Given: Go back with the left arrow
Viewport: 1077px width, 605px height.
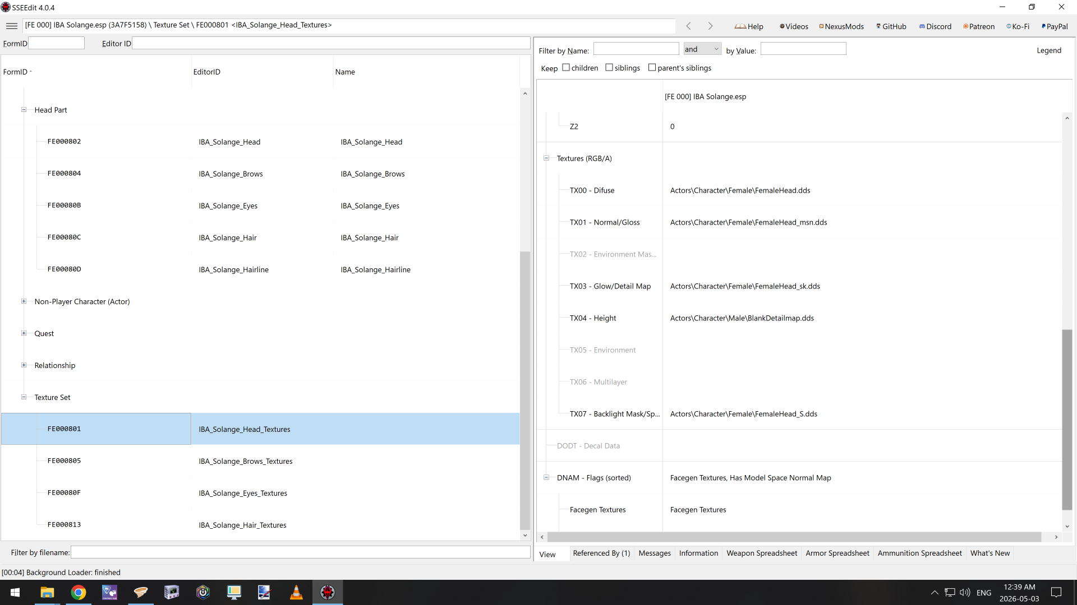Looking at the screenshot, I should [689, 26].
